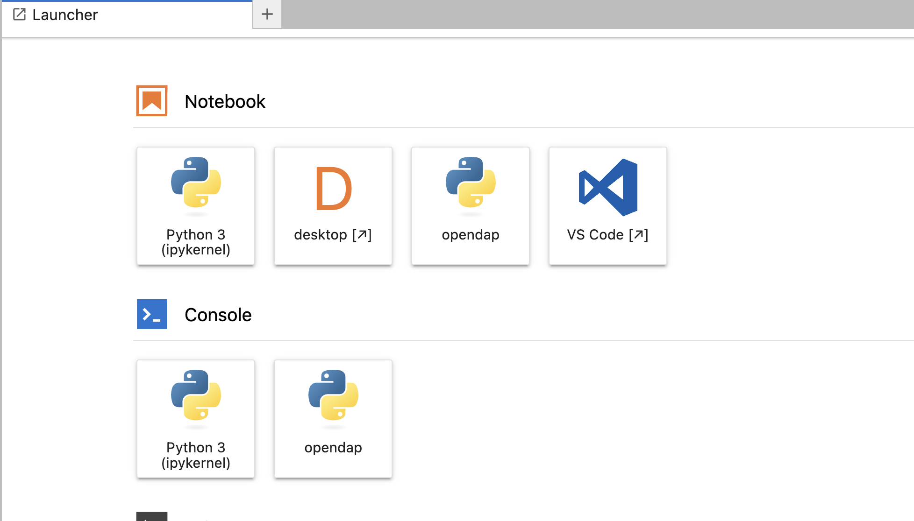This screenshot has width=914, height=521.
Task: Open the 'desktop [↗]' label link
Action: pyautogui.click(x=333, y=235)
